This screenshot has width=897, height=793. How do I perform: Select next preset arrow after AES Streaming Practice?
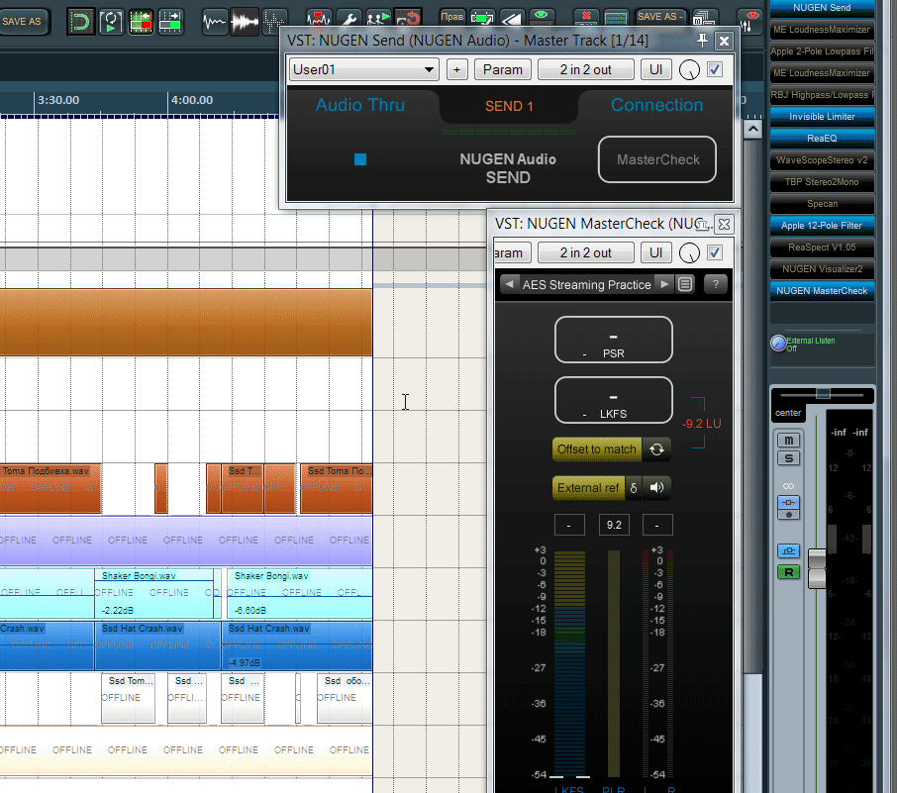point(664,284)
